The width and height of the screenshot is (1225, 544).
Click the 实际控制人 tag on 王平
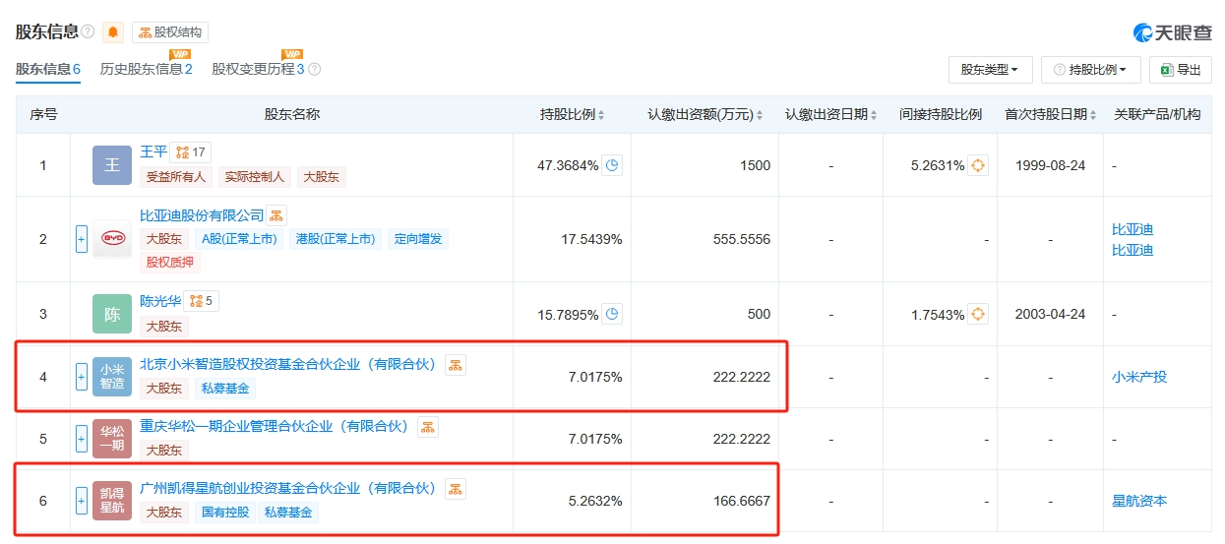click(x=255, y=177)
